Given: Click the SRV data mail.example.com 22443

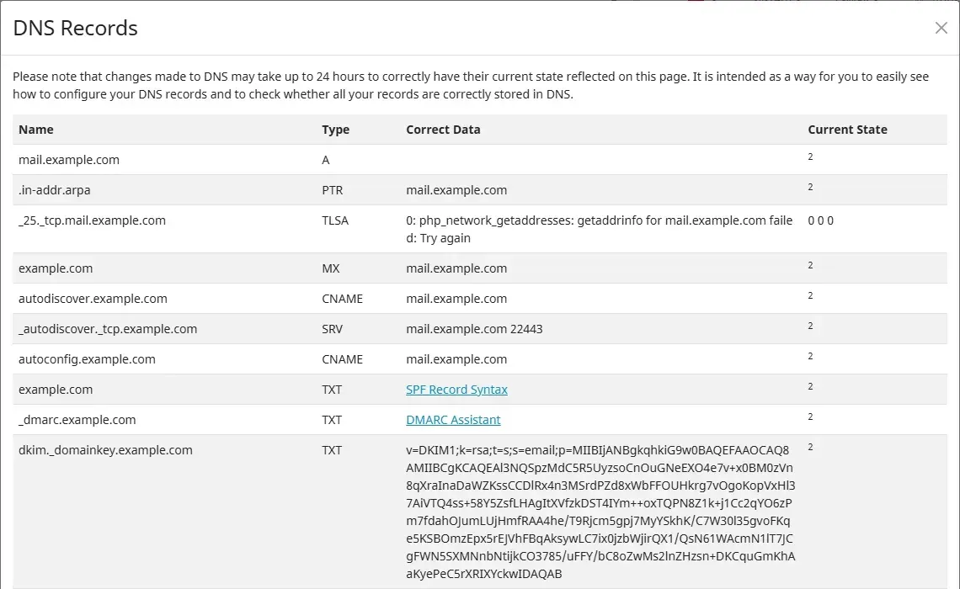Looking at the screenshot, I should coord(474,329).
